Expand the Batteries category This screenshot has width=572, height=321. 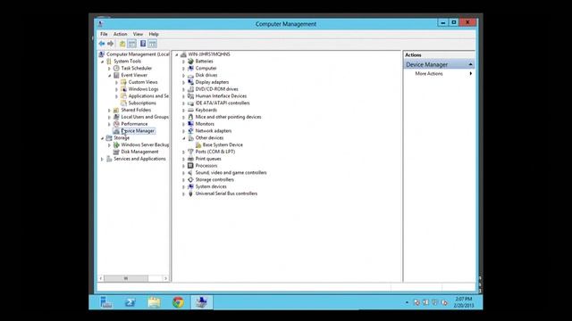[x=183, y=62]
